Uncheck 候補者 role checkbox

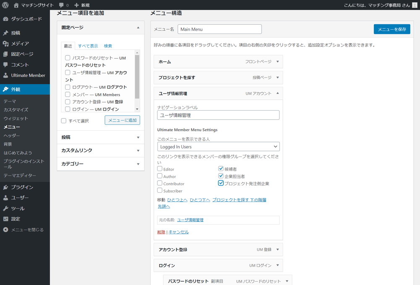(x=221, y=169)
